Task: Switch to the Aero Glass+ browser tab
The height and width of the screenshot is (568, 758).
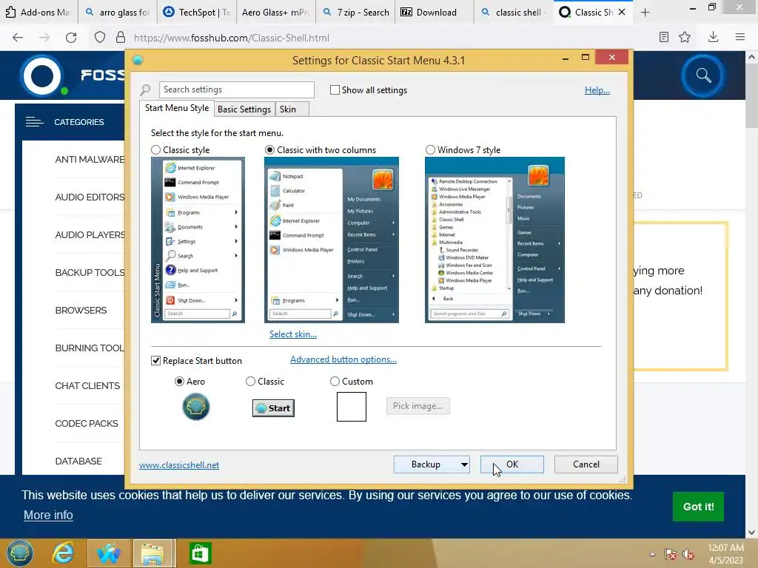Action: 275,12
